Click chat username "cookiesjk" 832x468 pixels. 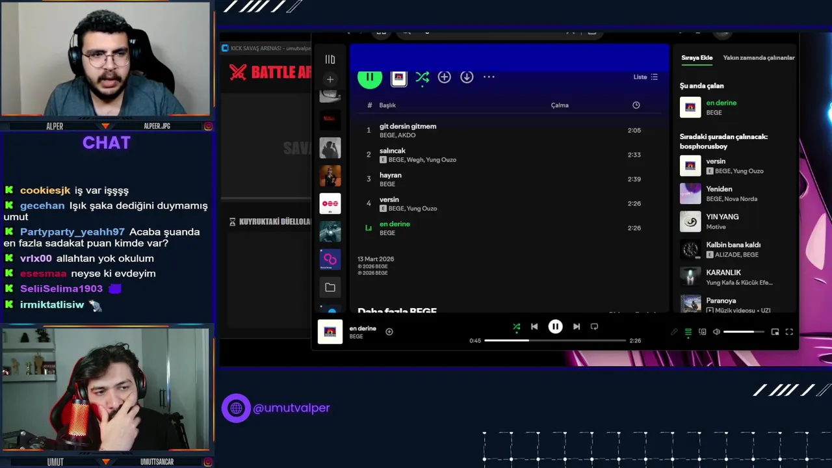pos(45,190)
